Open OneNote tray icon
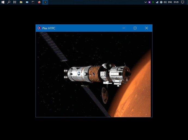The image size is (188, 140). click(x=149, y=2)
